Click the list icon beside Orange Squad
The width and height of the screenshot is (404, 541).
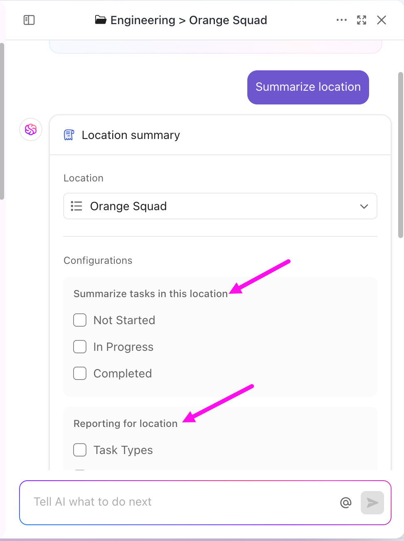click(x=76, y=206)
